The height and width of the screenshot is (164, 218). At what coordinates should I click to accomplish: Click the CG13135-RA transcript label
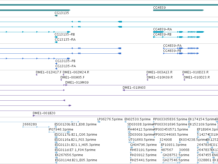click(x=65, y=40)
